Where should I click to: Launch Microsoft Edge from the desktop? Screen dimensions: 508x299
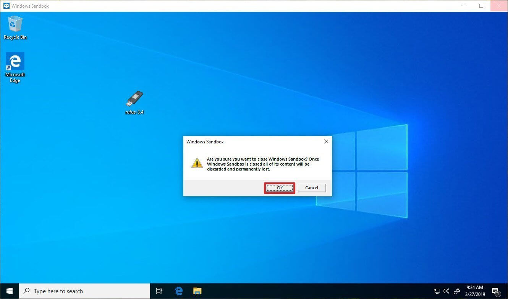pos(15,61)
